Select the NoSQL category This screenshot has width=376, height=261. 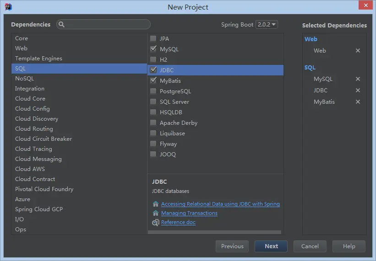(x=79, y=79)
